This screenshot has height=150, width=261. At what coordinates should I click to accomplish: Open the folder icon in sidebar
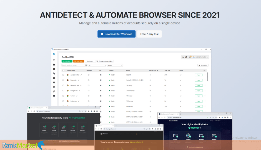point(54,65)
